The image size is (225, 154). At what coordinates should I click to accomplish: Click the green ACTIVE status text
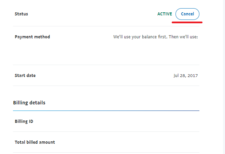165,14
